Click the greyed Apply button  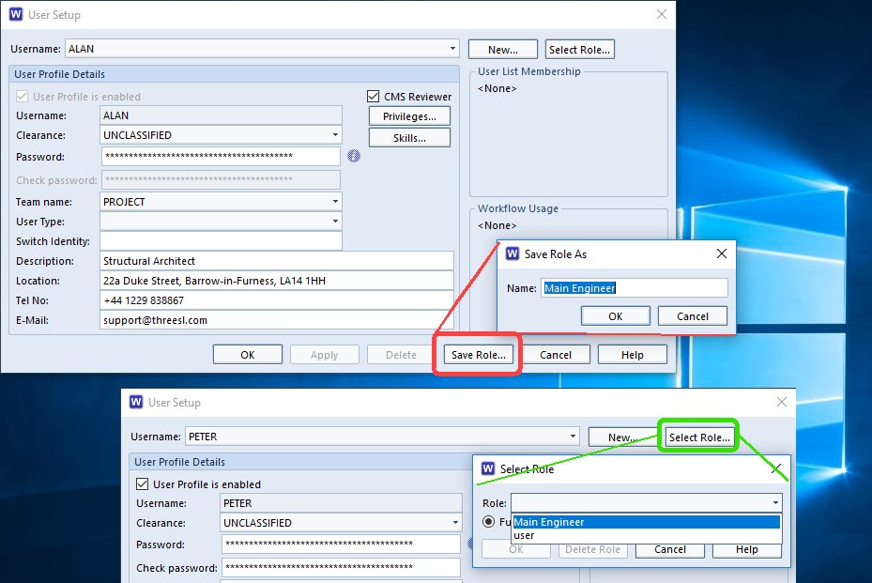click(x=324, y=355)
